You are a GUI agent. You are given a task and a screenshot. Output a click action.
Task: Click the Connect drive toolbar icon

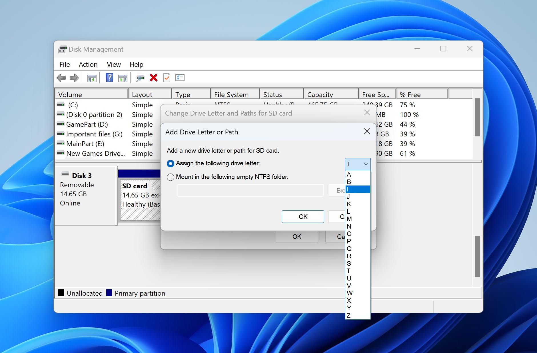pyautogui.click(x=140, y=78)
